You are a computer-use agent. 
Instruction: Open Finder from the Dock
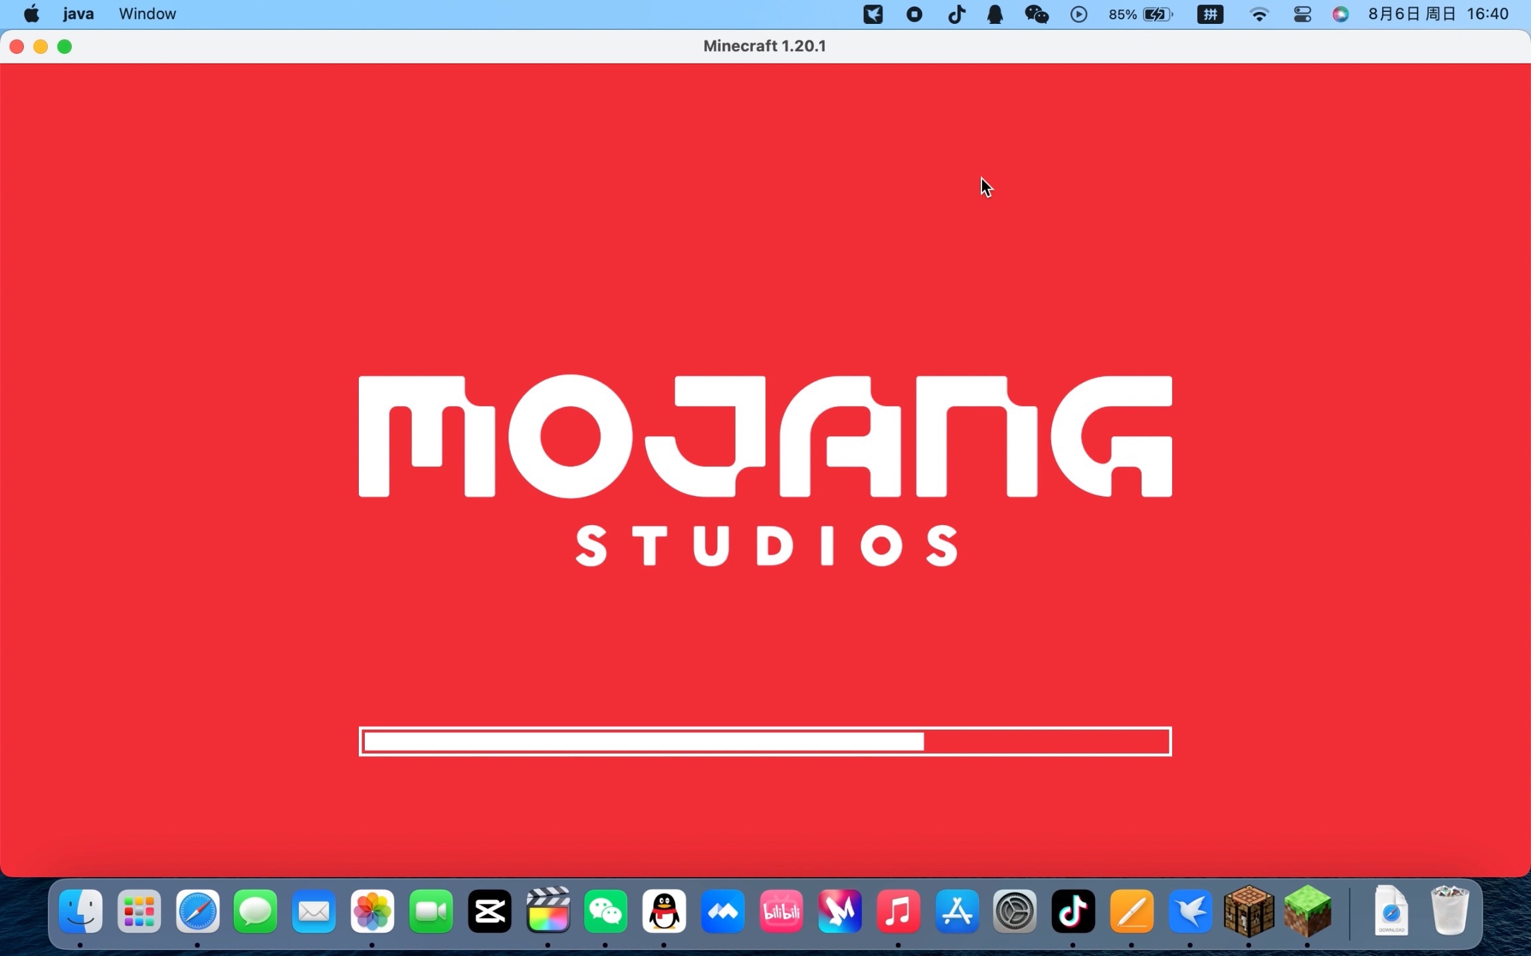pos(80,911)
